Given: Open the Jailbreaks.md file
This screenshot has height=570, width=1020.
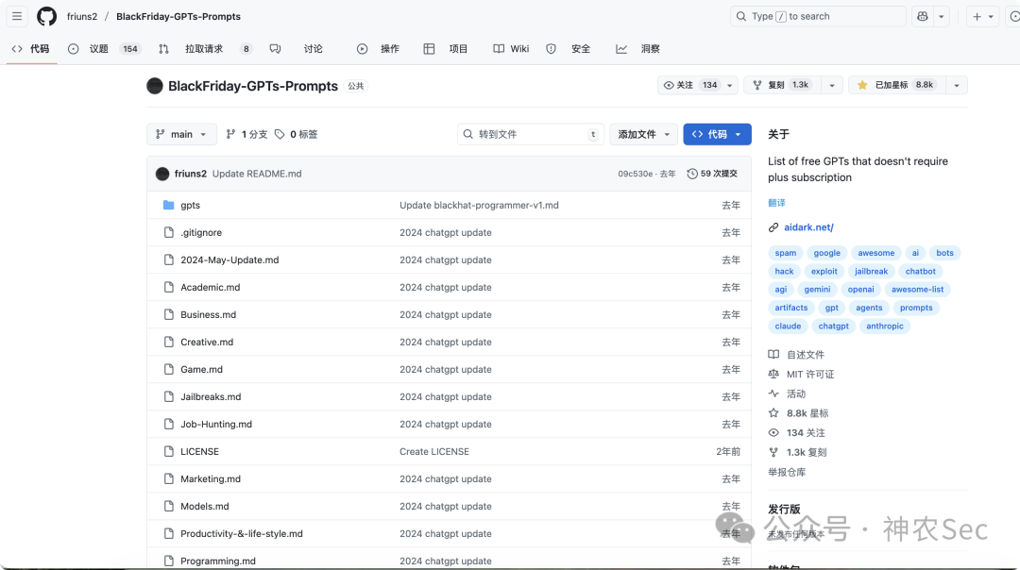Looking at the screenshot, I should 211,396.
